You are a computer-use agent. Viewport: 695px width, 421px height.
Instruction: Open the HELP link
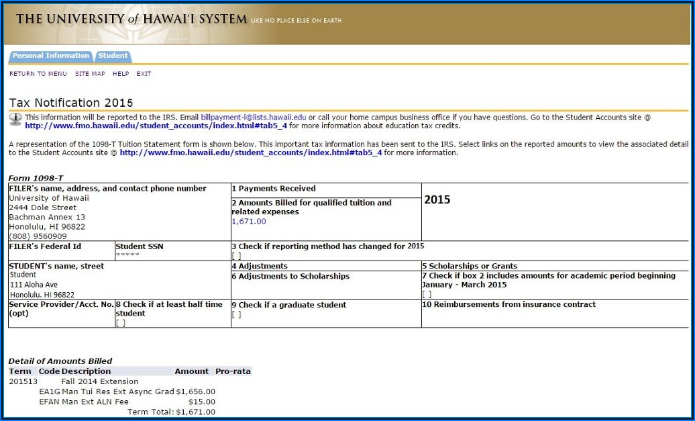121,74
